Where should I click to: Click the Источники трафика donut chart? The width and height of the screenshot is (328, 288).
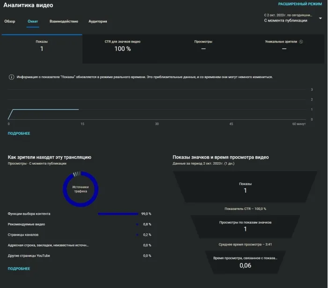point(81,189)
